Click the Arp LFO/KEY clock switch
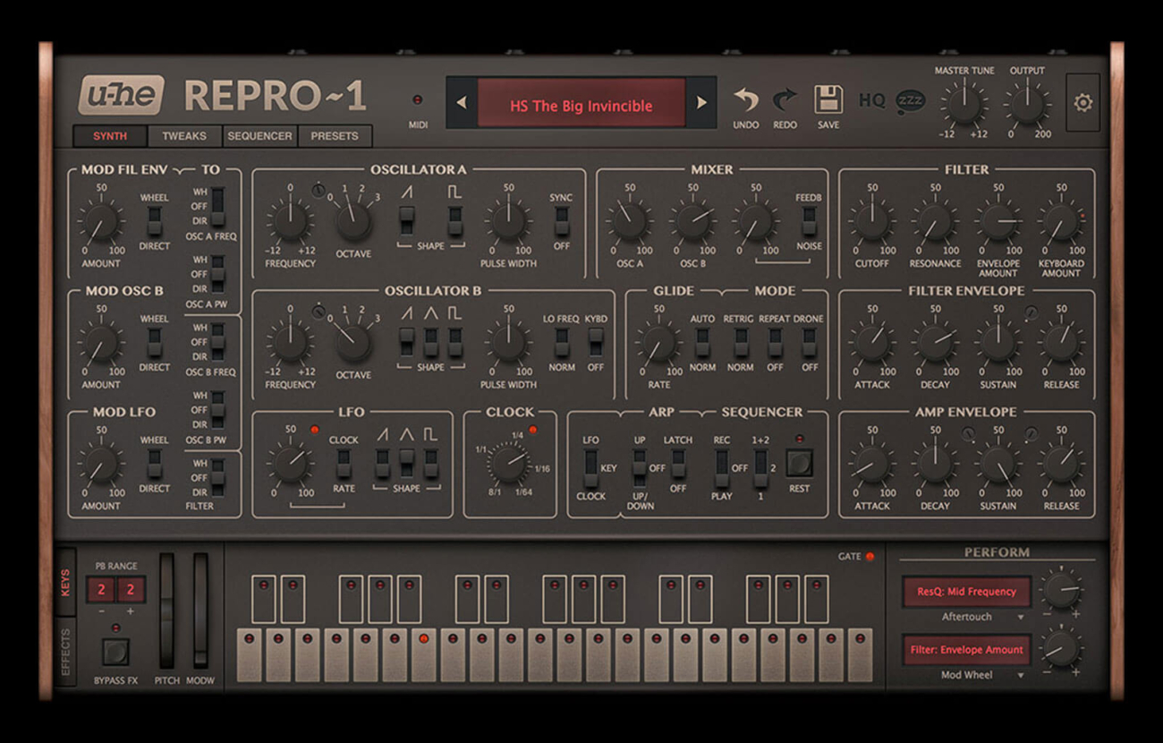 tap(590, 467)
